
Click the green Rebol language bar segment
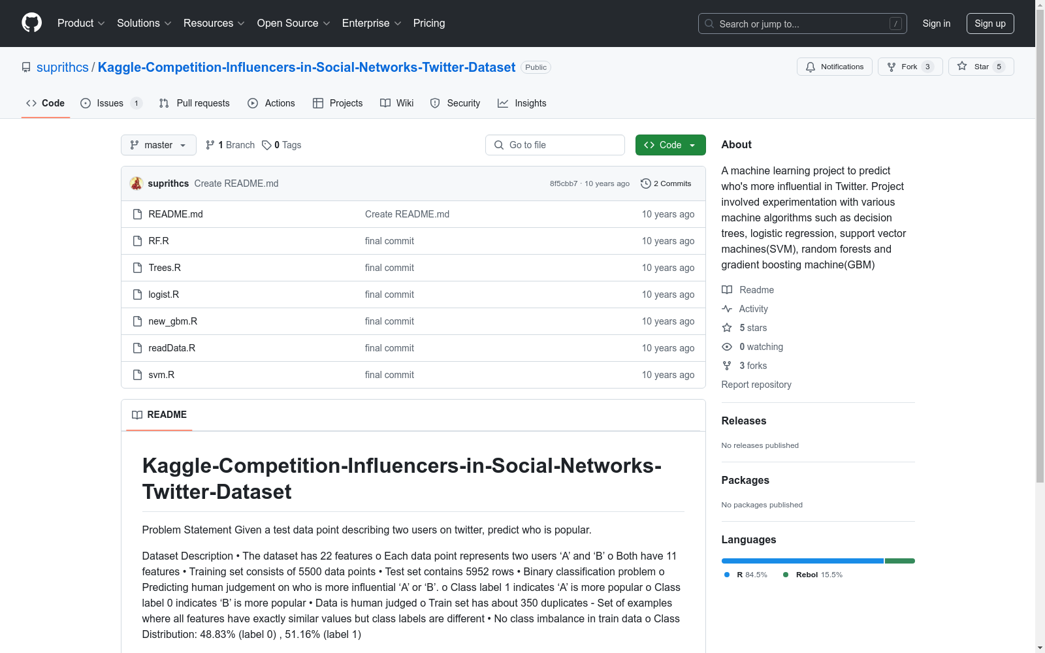tap(900, 561)
